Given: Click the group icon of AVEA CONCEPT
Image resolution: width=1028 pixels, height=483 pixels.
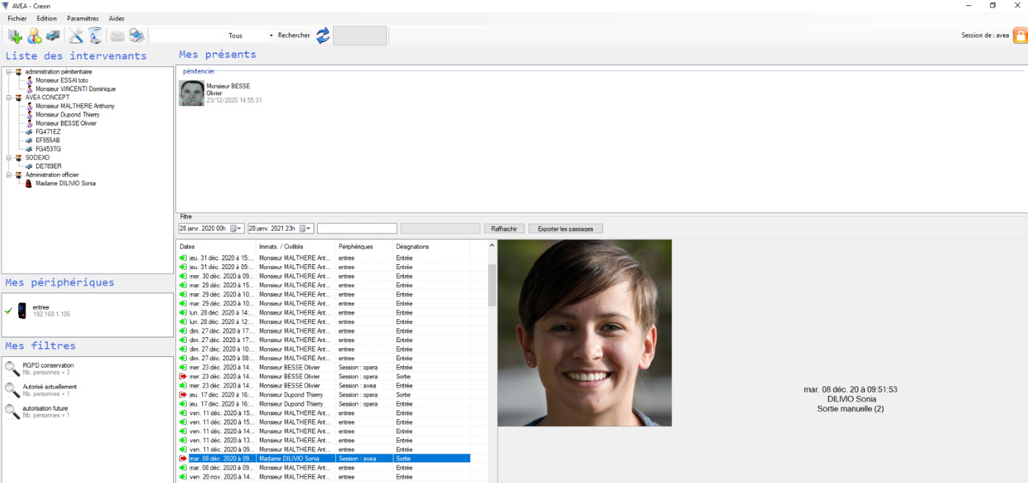Looking at the screenshot, I should pyautogui.click(x=19, y=97).
